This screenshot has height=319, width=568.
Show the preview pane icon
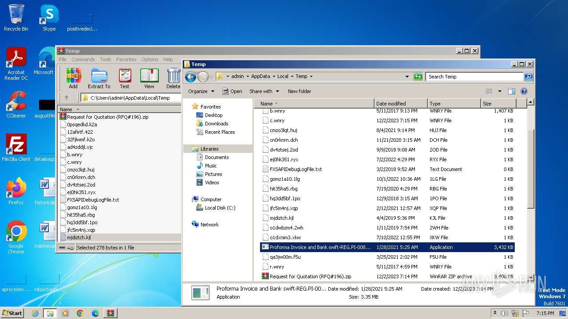[512, 91]
